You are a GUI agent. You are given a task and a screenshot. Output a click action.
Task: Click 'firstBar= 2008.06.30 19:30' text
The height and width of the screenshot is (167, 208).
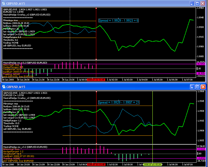coord(16,23)
